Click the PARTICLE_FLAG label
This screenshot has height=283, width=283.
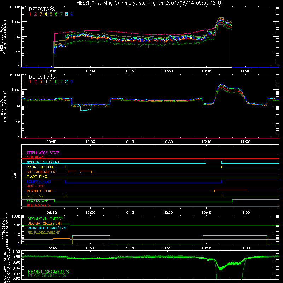(40, 191)
